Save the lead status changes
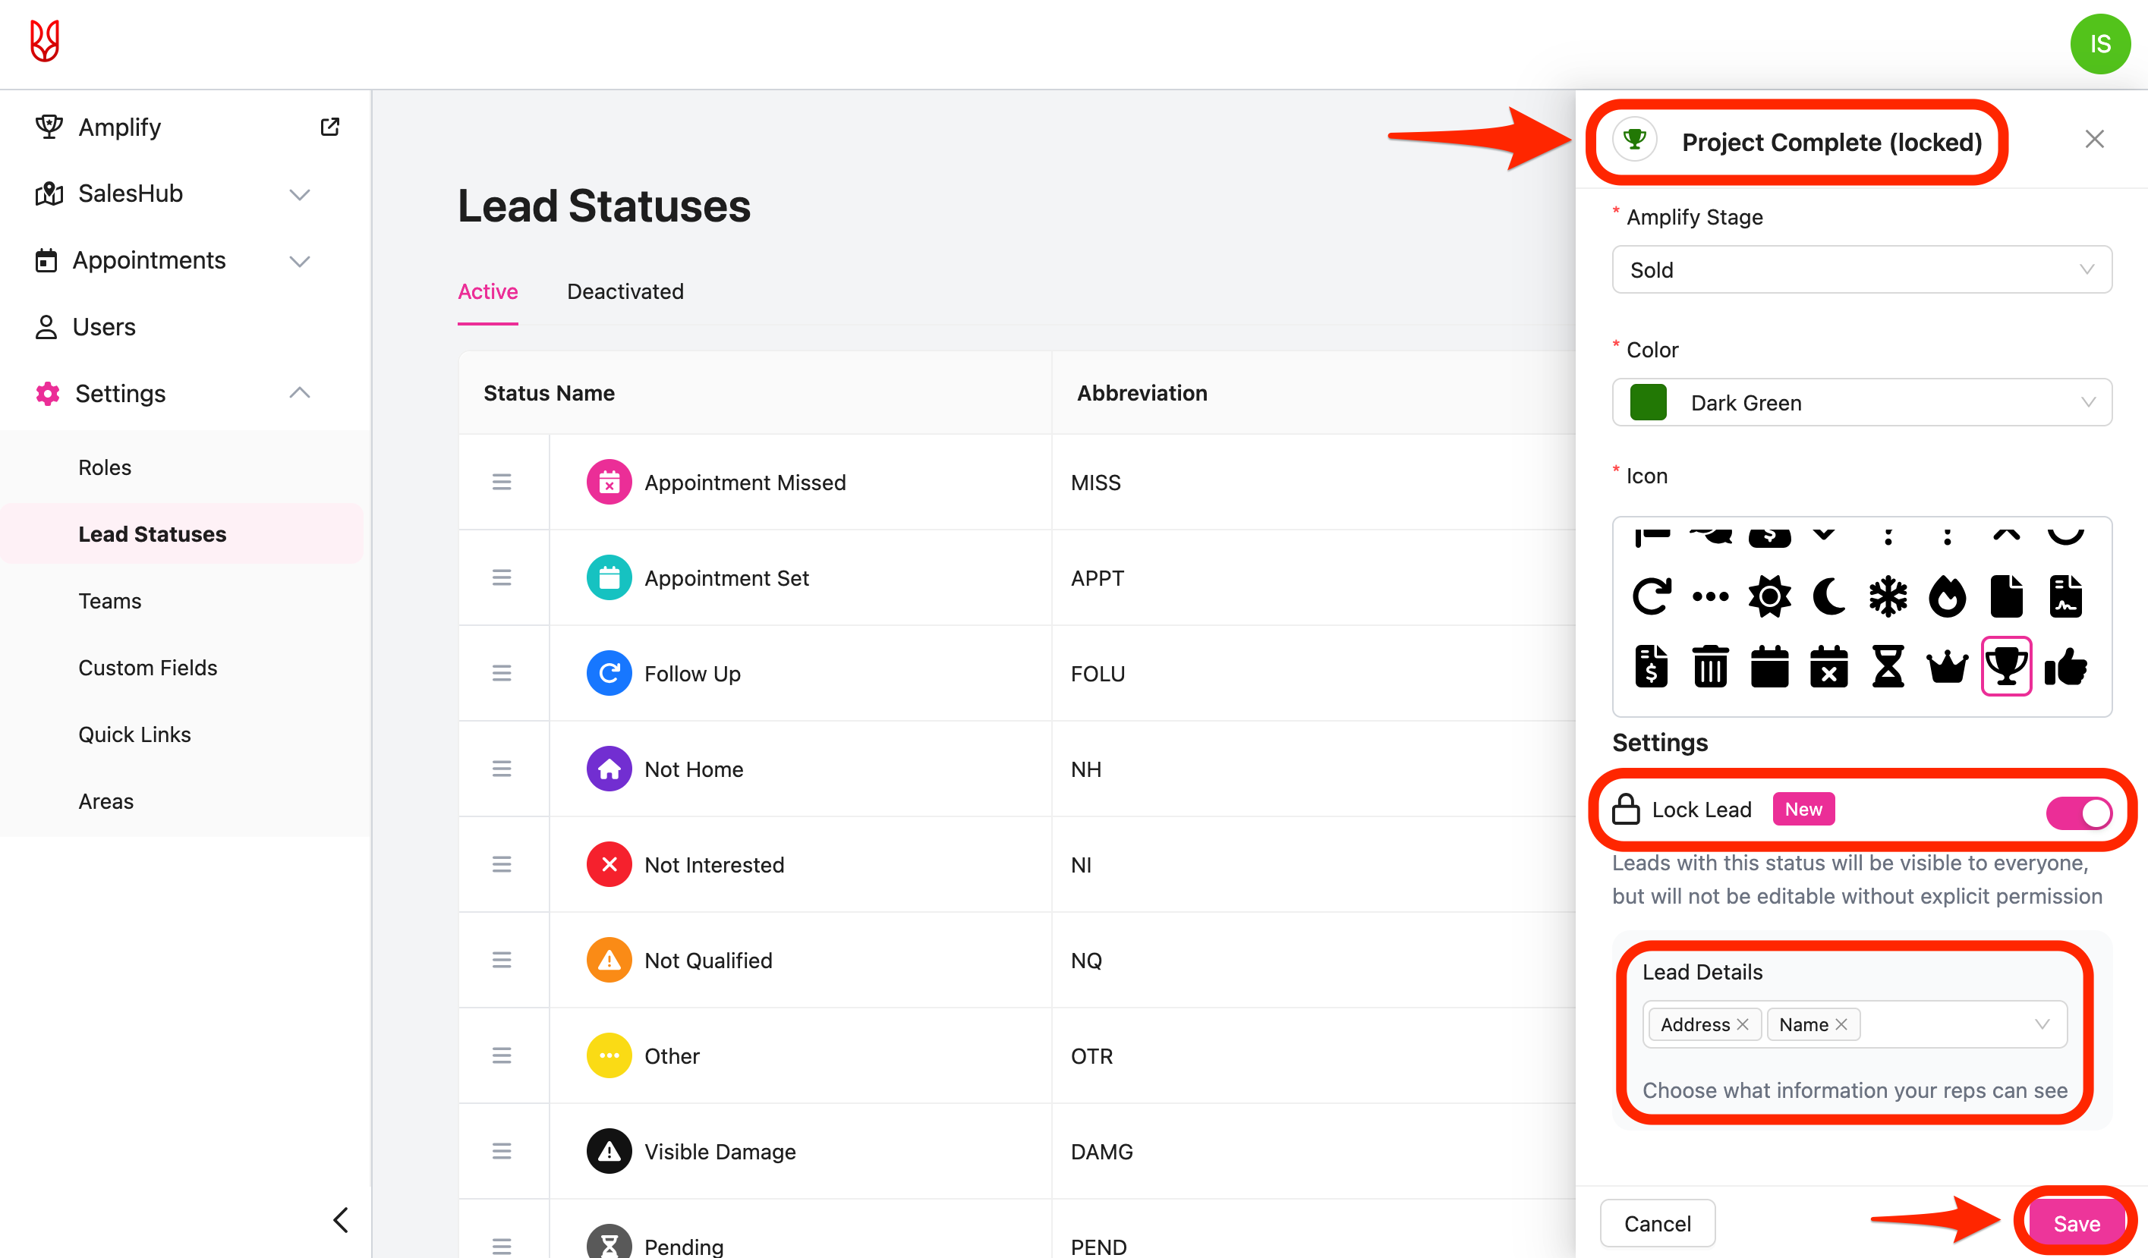2148x1258 pixels. click(2076, 1223)
